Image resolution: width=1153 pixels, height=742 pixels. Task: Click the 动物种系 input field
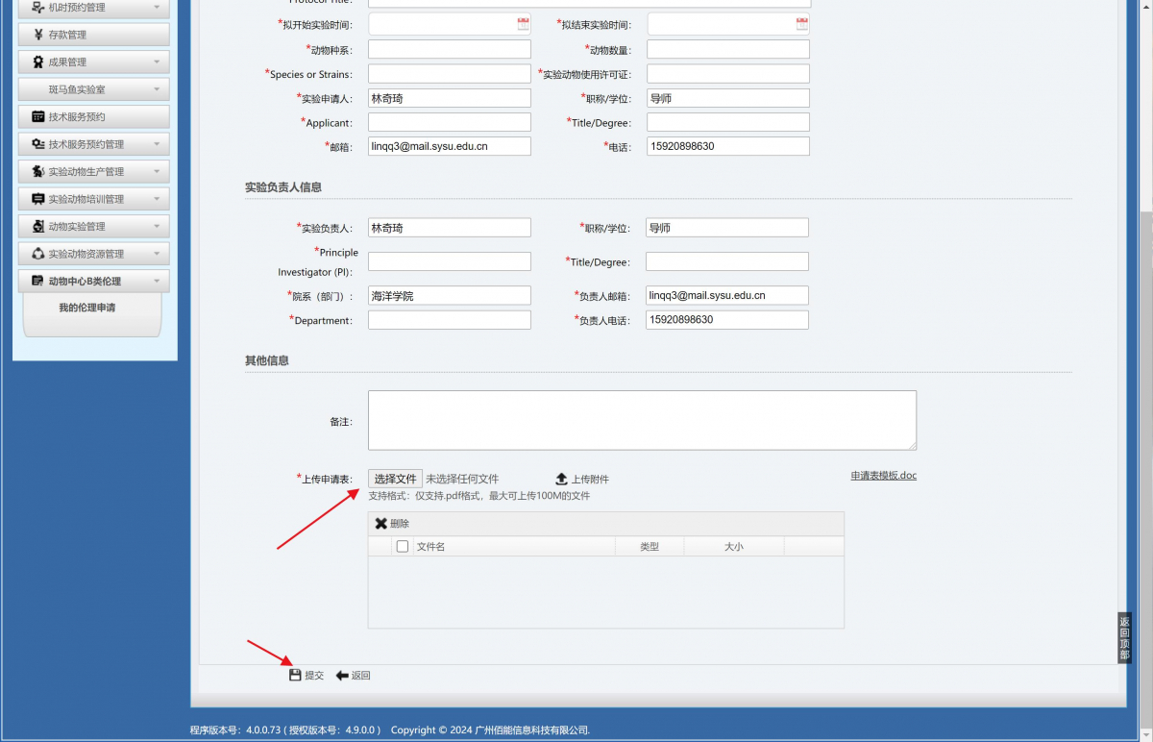pyautogui.click(x=449, y=49)
